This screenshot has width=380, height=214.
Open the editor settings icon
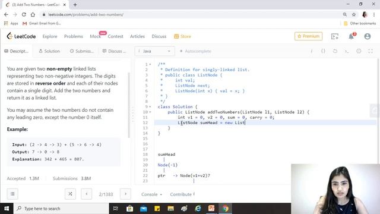coord(359,51)
